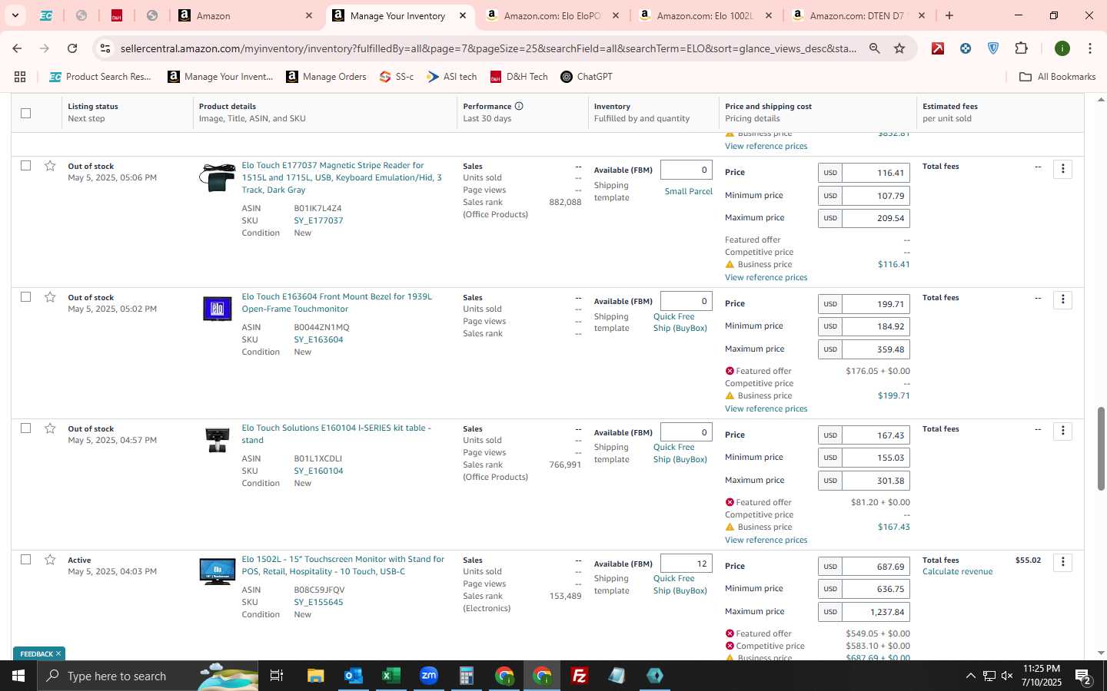Open the D&H Tech bookmark

(x=519, y=77)
